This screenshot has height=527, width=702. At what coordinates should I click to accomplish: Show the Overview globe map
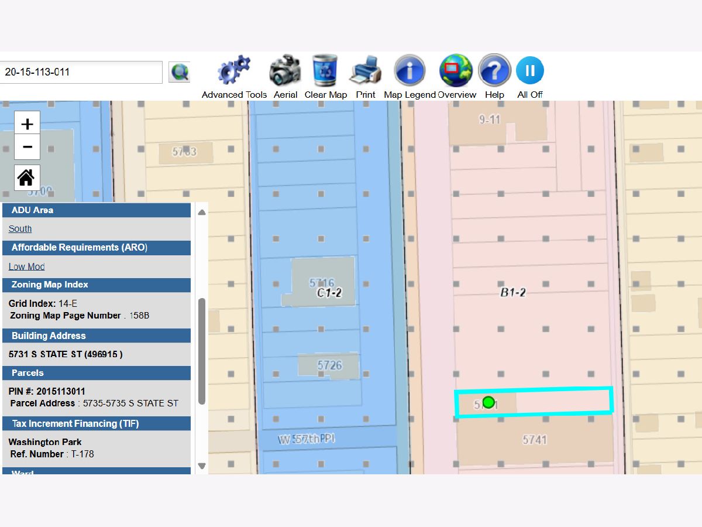click(456, 71)
